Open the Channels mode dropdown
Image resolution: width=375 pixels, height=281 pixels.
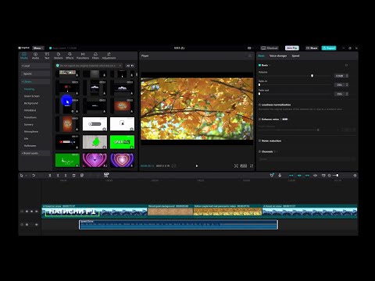307,159
